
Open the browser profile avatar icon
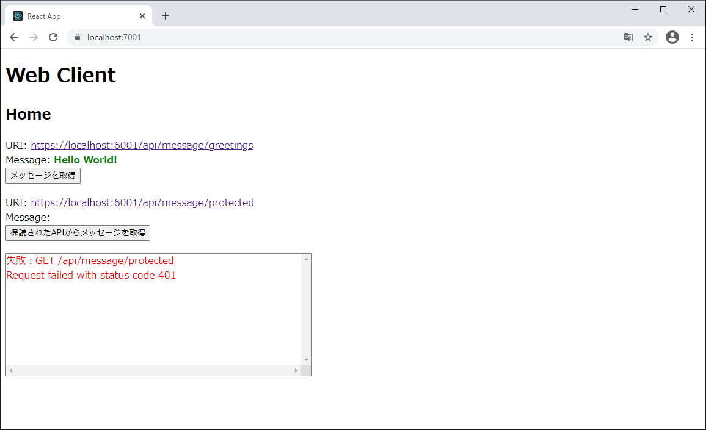[672, 37]
